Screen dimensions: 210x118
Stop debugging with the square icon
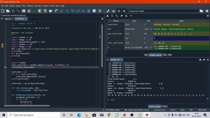click(89, 11)
